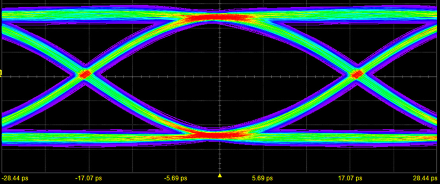Click the yellow trigger position marker triangle
Image resolution: width=440 pixels, height=184 pixels.
click(220, 175)
